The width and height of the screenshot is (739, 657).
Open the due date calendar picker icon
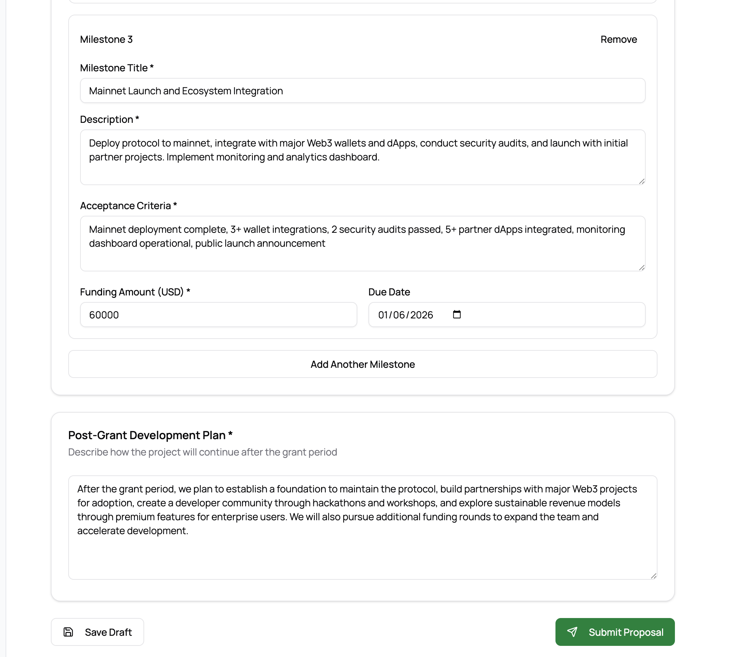pyautogui.click(x=457, y=315)
